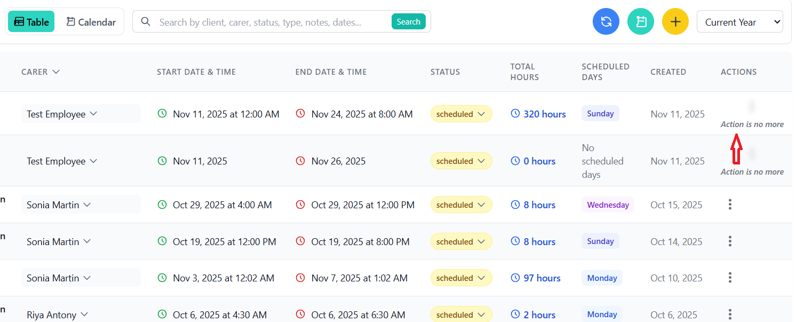The image size is (804, 322).
Task: Click the Status column header
Action: (445, 72)
